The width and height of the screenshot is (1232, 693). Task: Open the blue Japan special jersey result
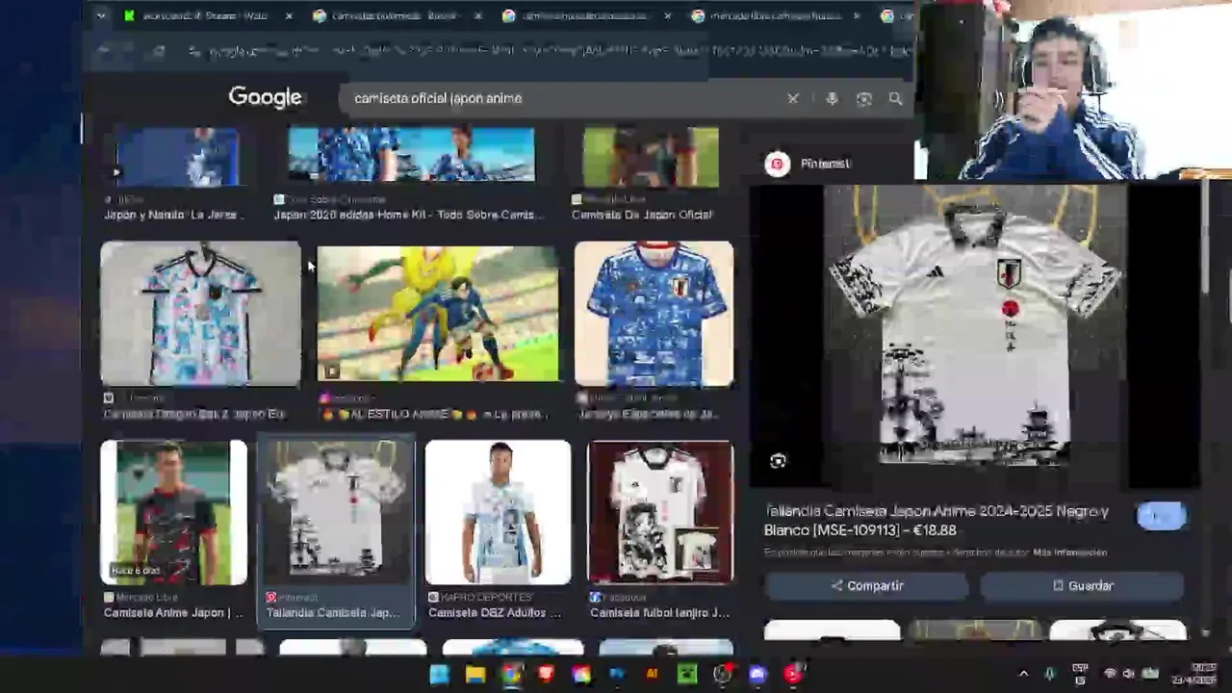pos(654,314)
